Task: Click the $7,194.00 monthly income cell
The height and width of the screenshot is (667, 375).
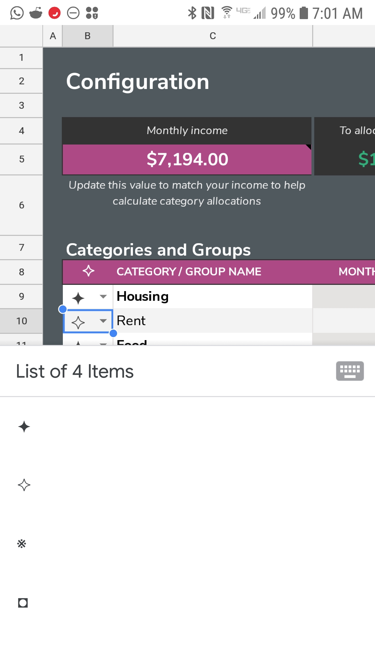Action: pos(187,159)
